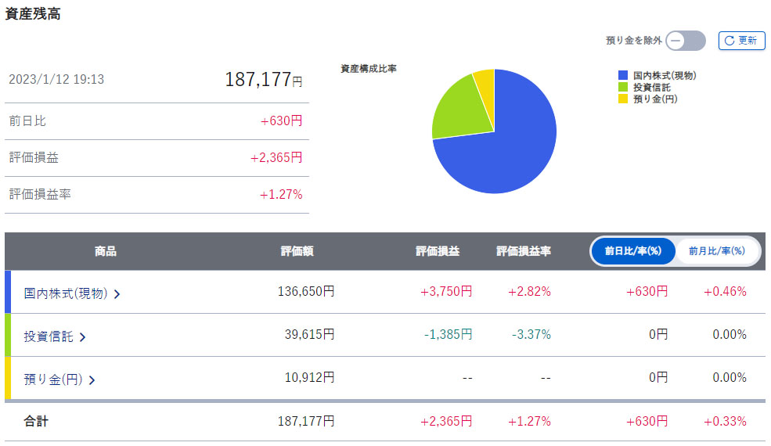Toggle the 預り金を除外 switch
This screenshot has height=446, width=771.
pyautogui.click(x=685, y=41)
